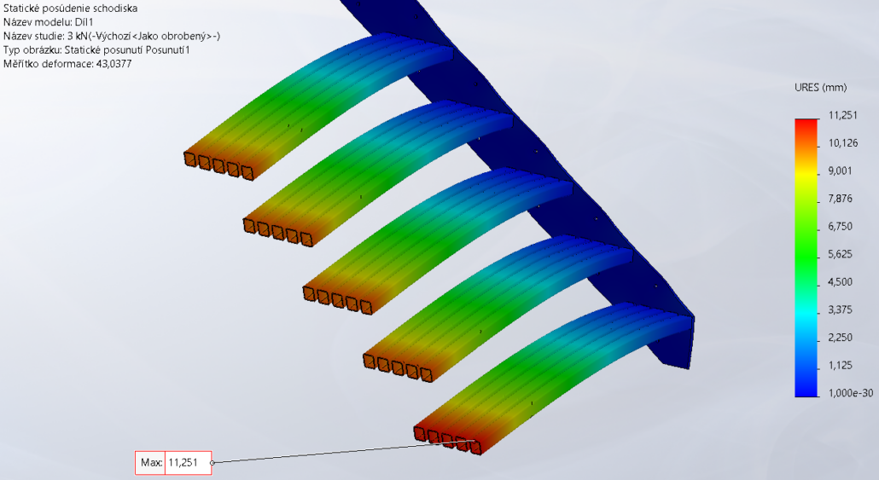The height and width of the screenshot is (480, 879).
Task: Click the legend value 9,001
Action: [840, 171]
